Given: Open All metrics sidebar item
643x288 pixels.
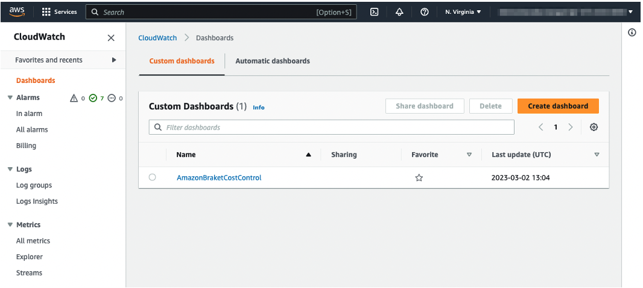Looking at the screenshot, I should click(x=33, y=241).
